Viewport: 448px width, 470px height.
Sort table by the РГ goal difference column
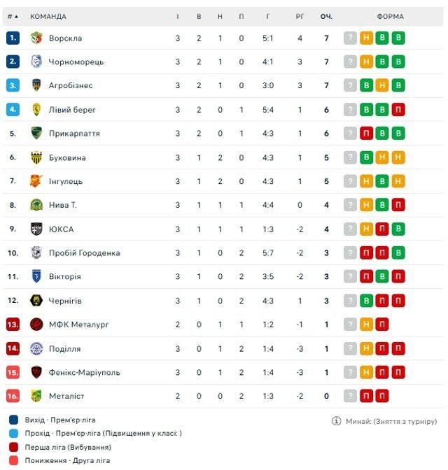[300, 16]
